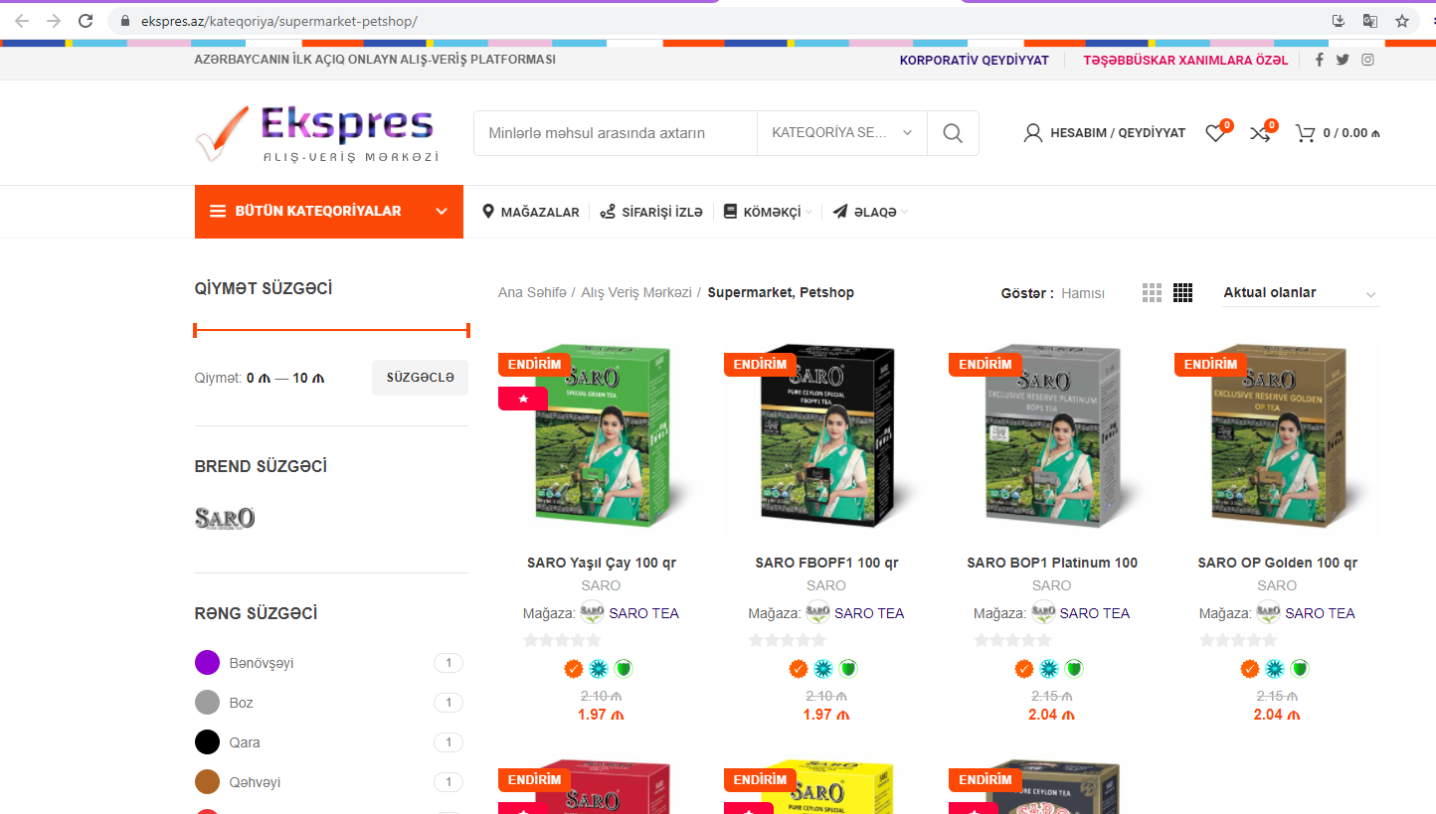Click the Twitter icon in top bar
Image resolution: width=1436 pixels, height=814 pixels.
[1343, 60]
